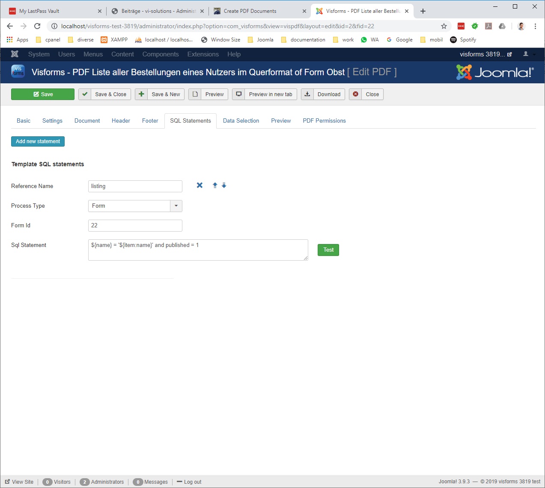This screenshot has width=545, height=488.
Task: Switch to the PDF Permissions tab
Action: click(324, 121)
